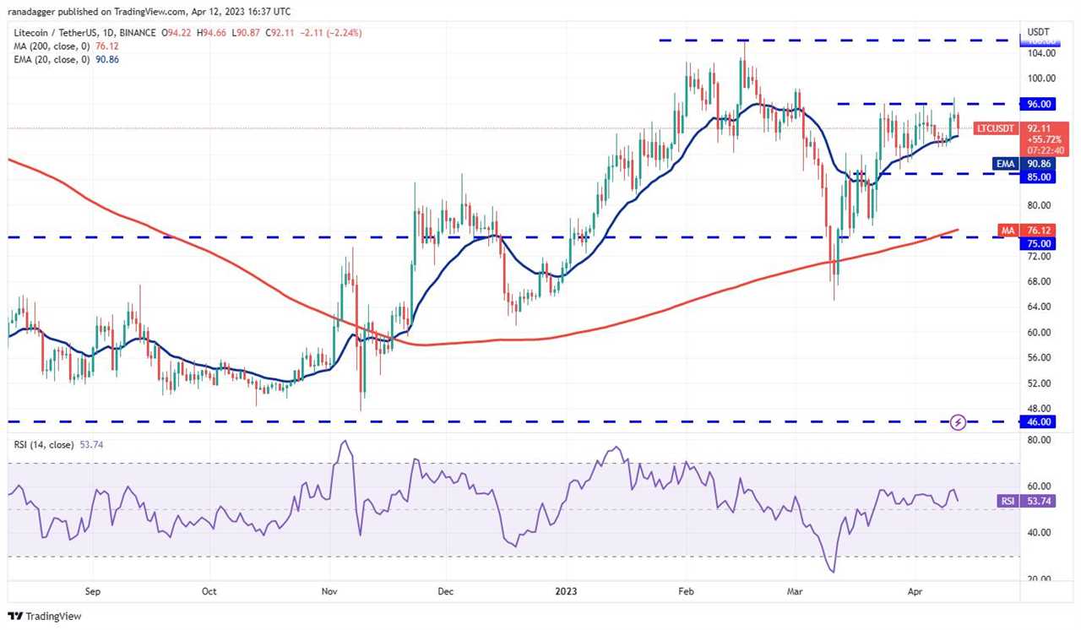Click the 2023 label on time axis
Viewport: 1081px width, 630px height.
(x=564, y=591)
